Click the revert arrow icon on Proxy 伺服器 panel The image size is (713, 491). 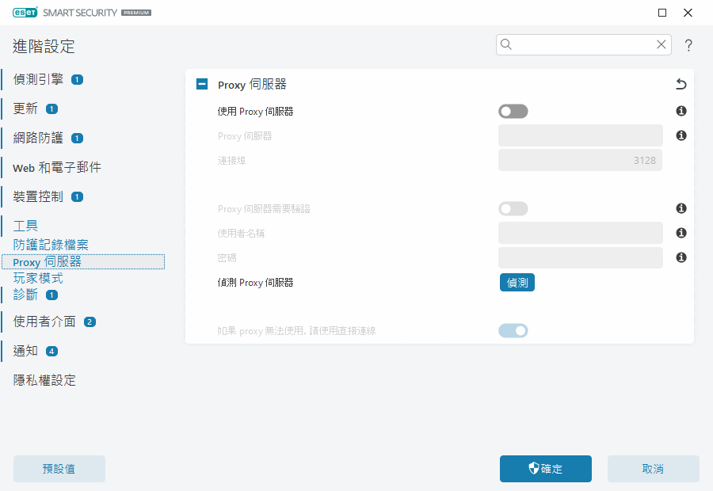[680, 84]
